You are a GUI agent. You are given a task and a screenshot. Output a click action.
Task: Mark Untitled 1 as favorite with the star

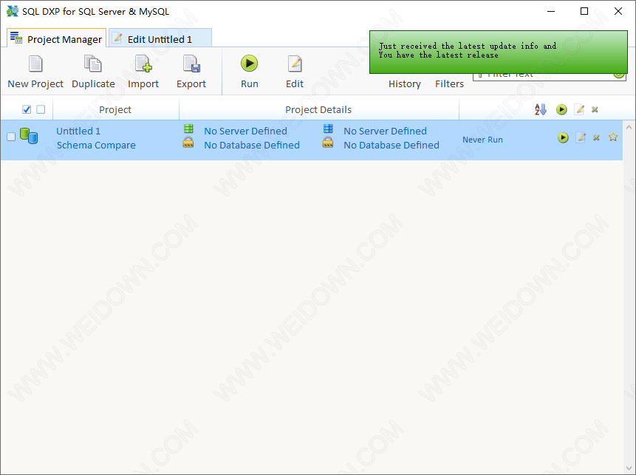(x=613, y=137)
